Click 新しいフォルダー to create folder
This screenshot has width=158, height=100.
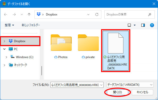31,25
